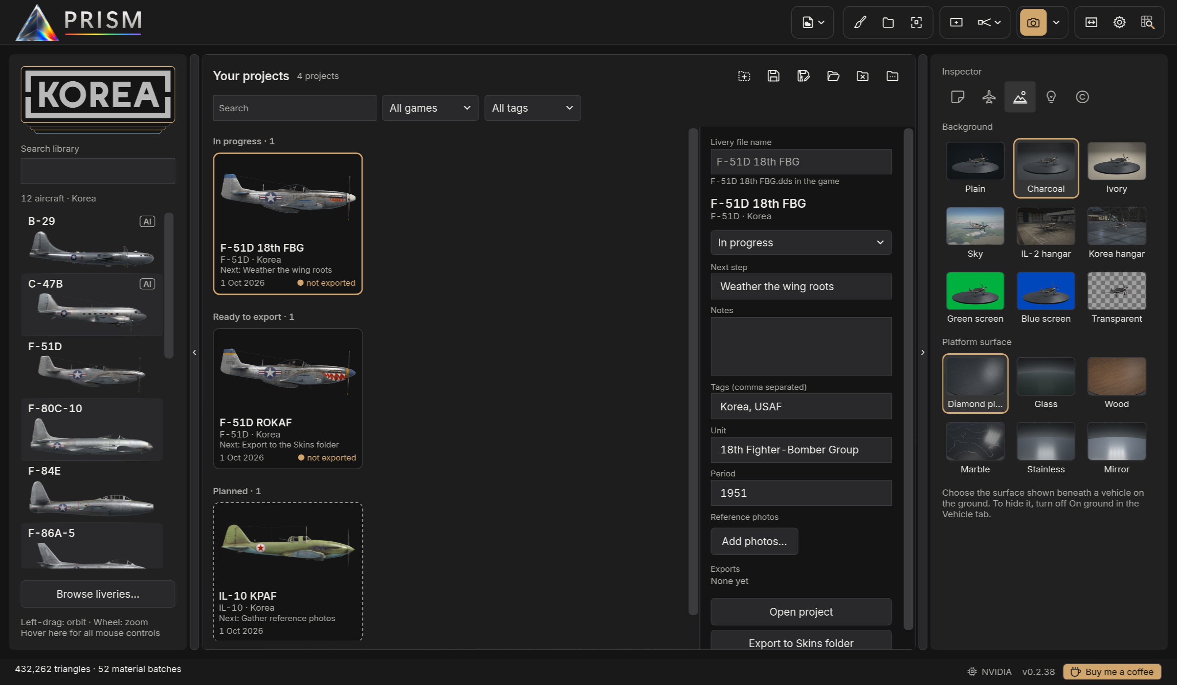Image resolution: width=1177 pixels, height=685 pixels.
Task: Switch to the airplane Vehicle tab in Inspector
Action: (x=989, y=97)
